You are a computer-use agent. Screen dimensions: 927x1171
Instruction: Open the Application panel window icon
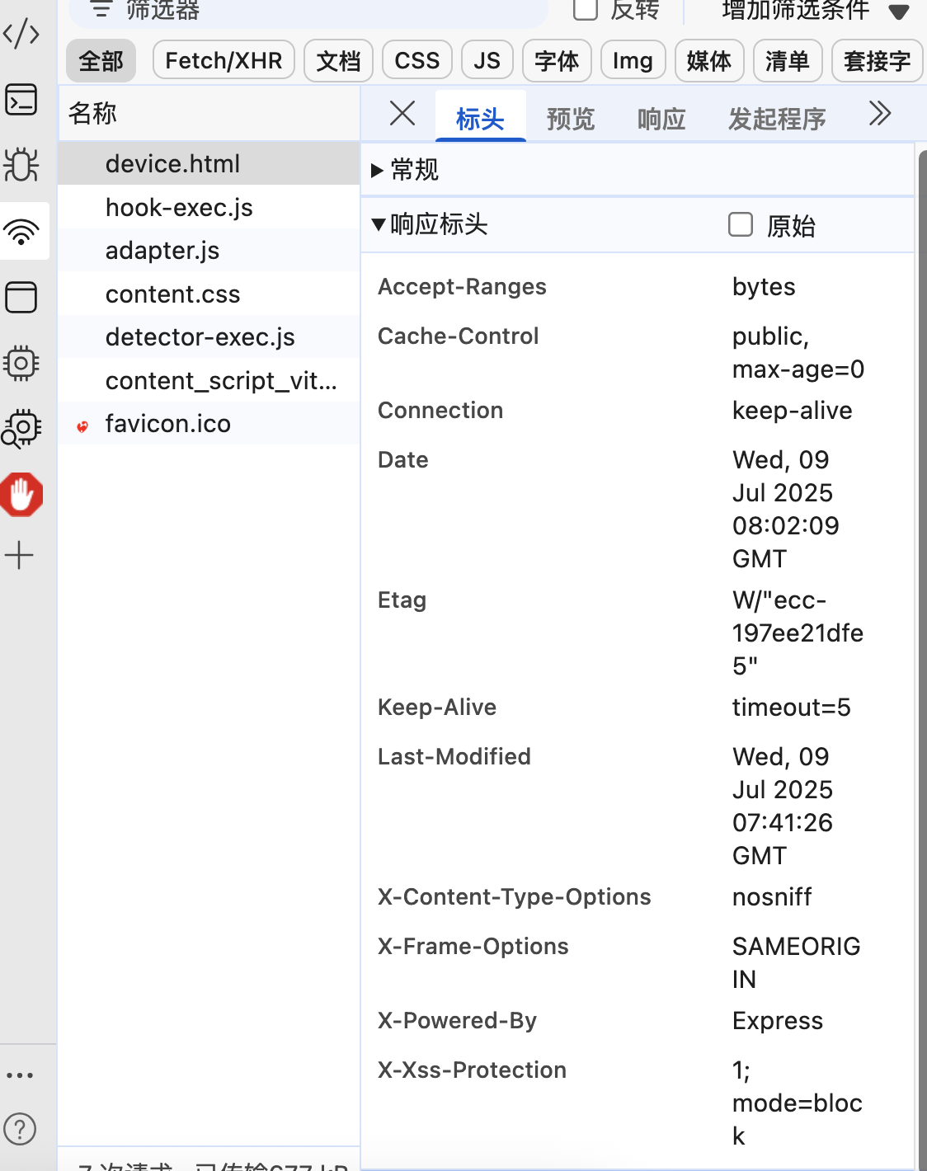tap(21, 298)
